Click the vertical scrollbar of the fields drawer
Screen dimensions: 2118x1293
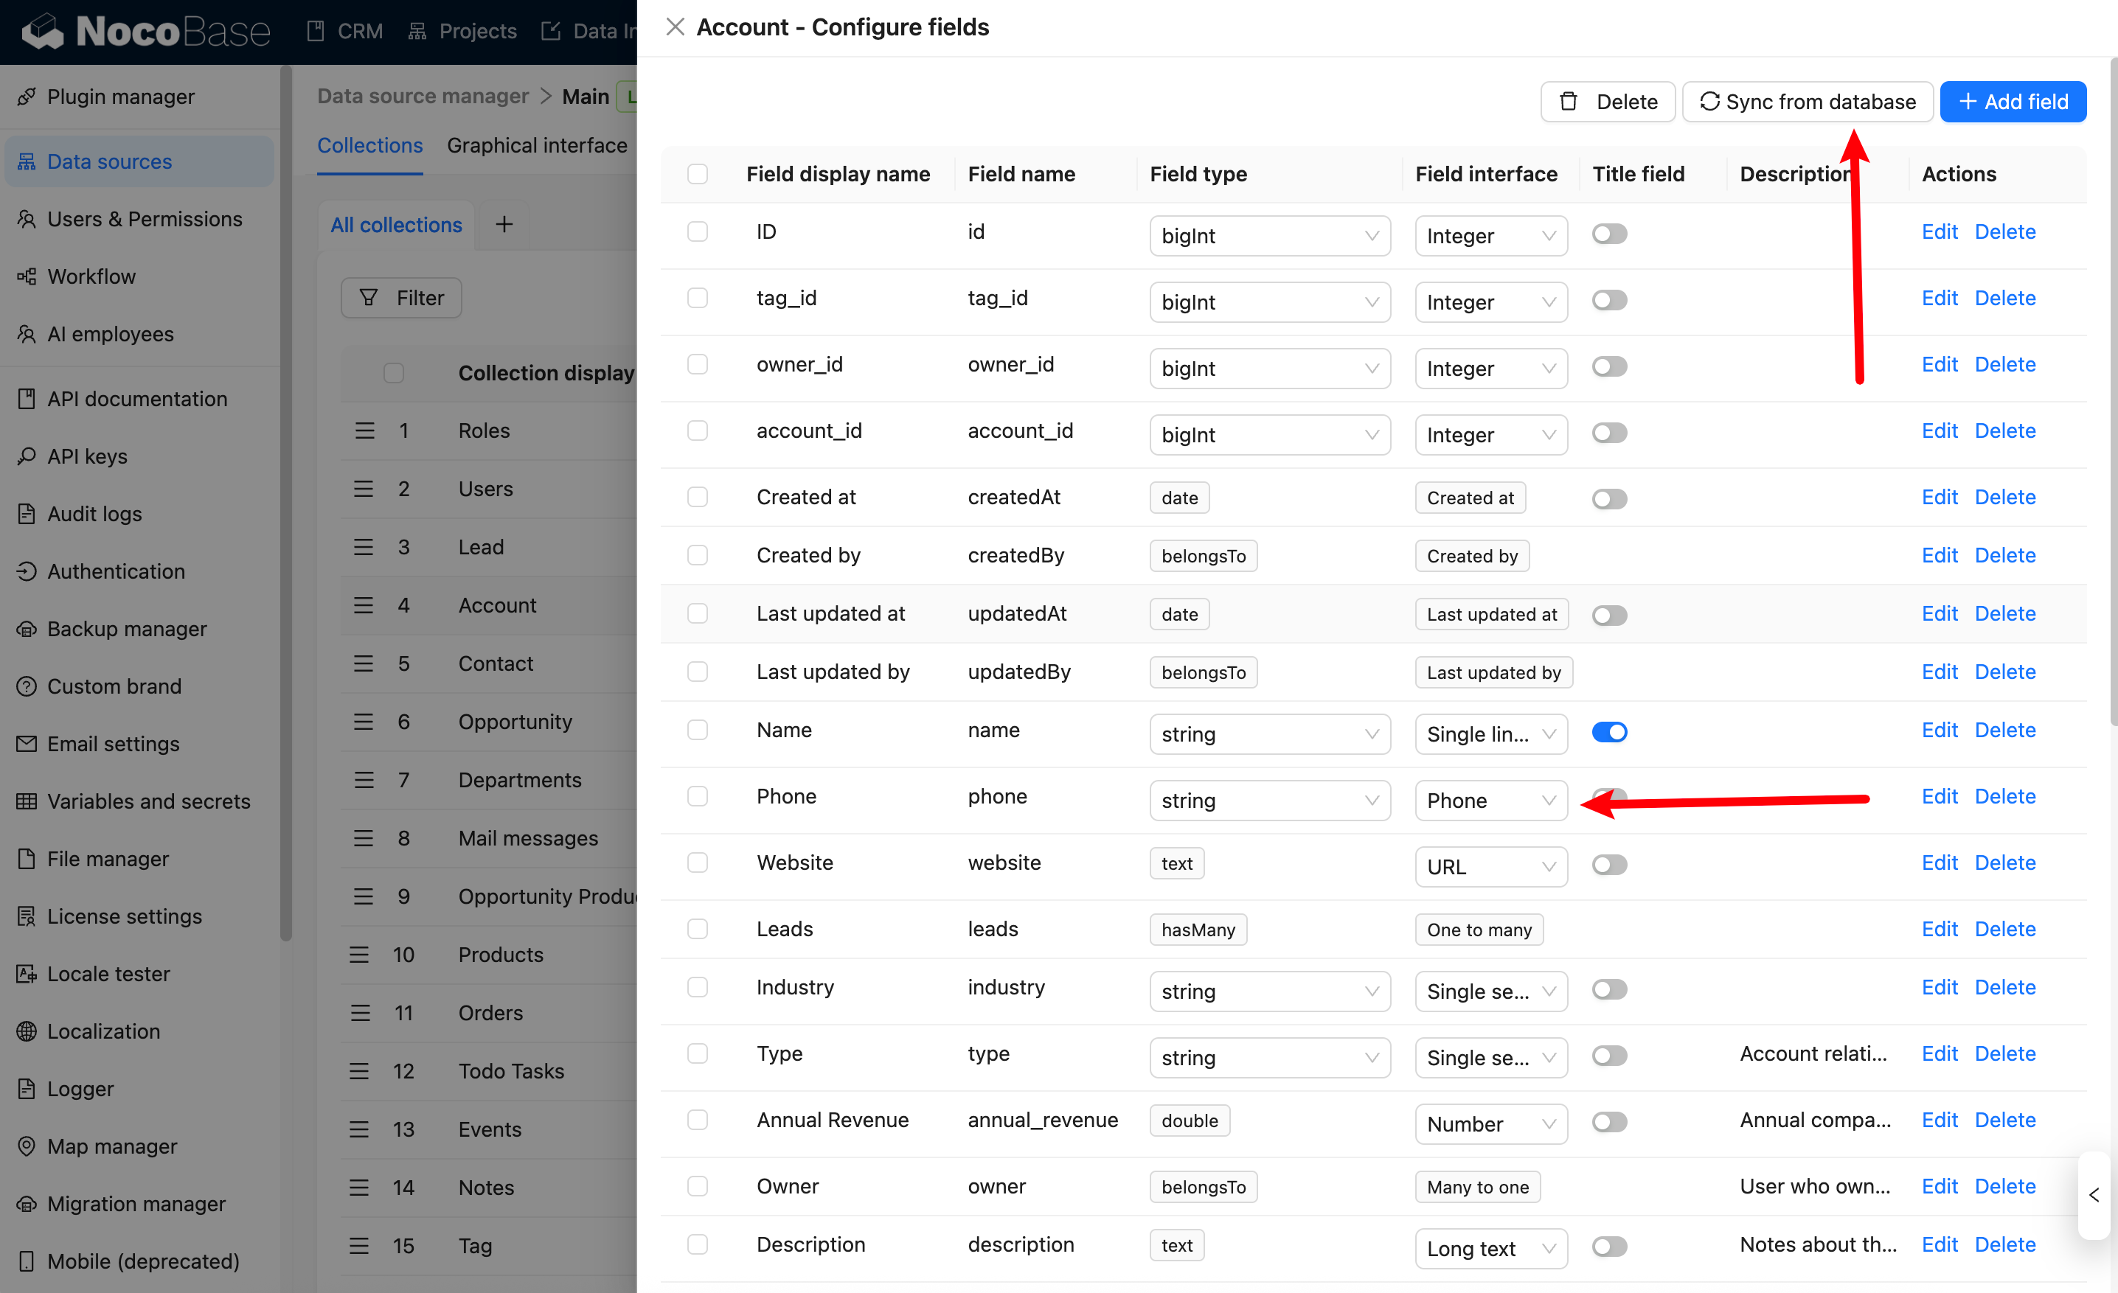point(2113,386)
